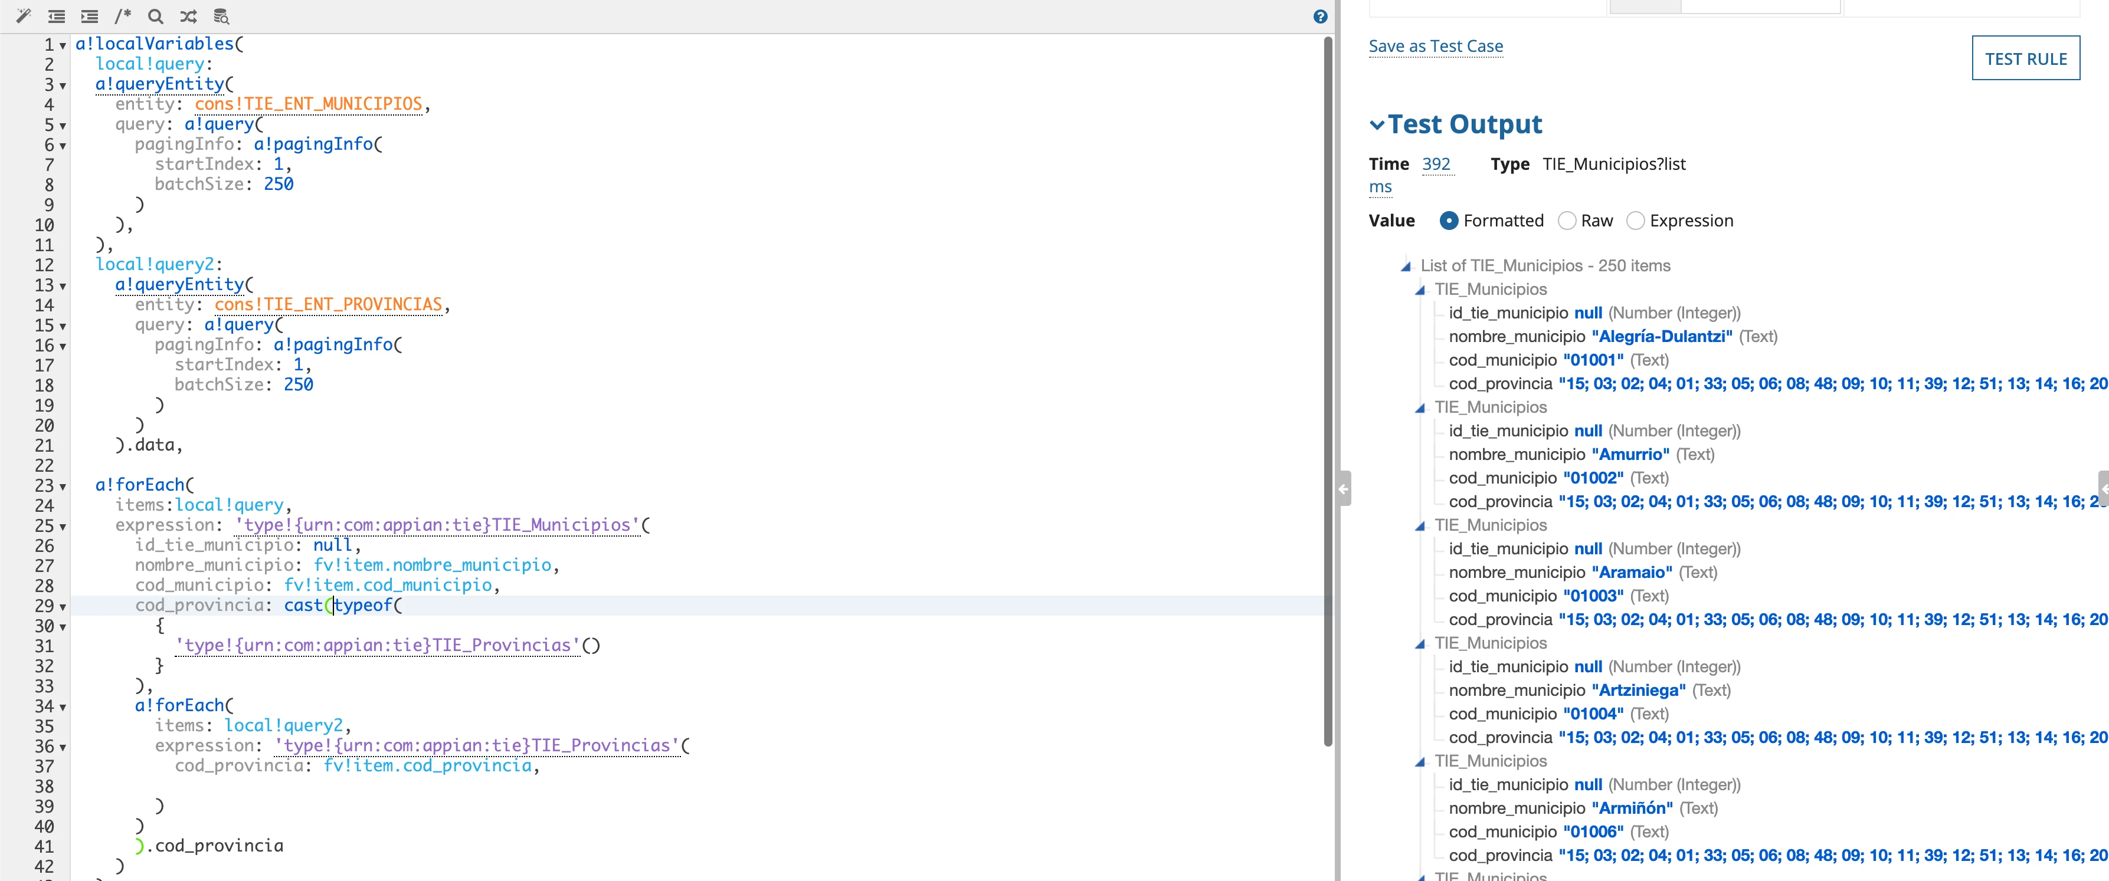
Task: Select the Expression value radio button
Action: click(x=1635, y=221)
